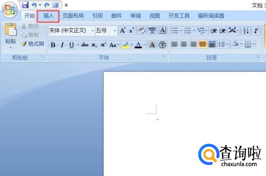Image resolution: width=266 pixels, height=176 pixels.
Task: Center align the text
Action: [184, 44]
